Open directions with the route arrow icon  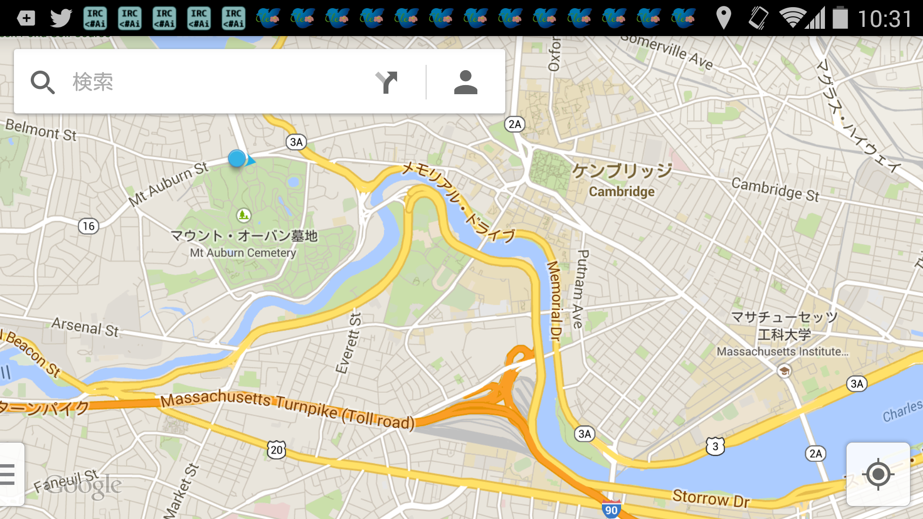pos(387,82)
